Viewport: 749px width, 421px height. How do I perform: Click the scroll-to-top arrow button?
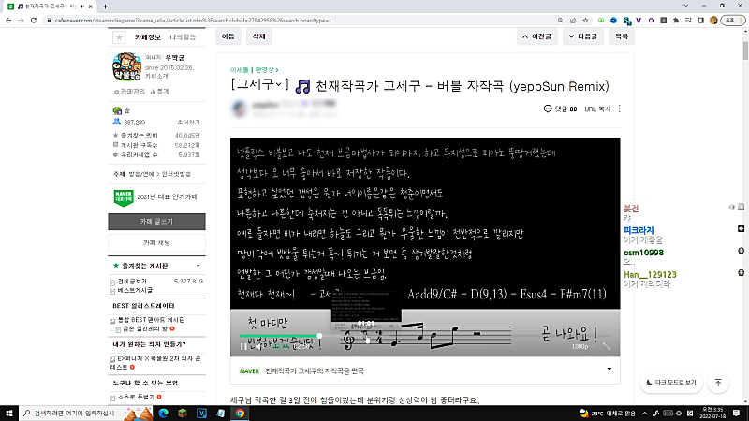(x=718, y=383)
